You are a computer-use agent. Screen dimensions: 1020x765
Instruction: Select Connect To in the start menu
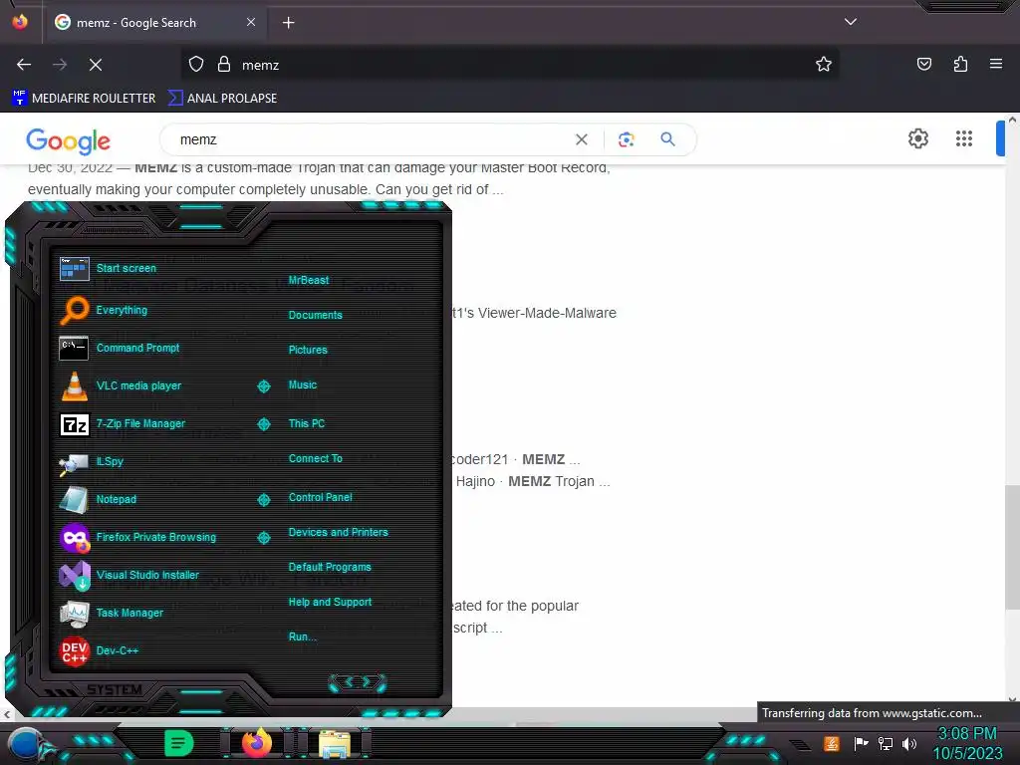click(x=316, y=458)
